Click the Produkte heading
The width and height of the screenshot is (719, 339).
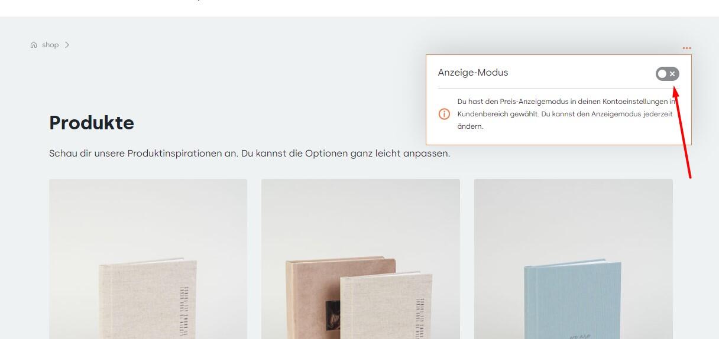point(92,123)
